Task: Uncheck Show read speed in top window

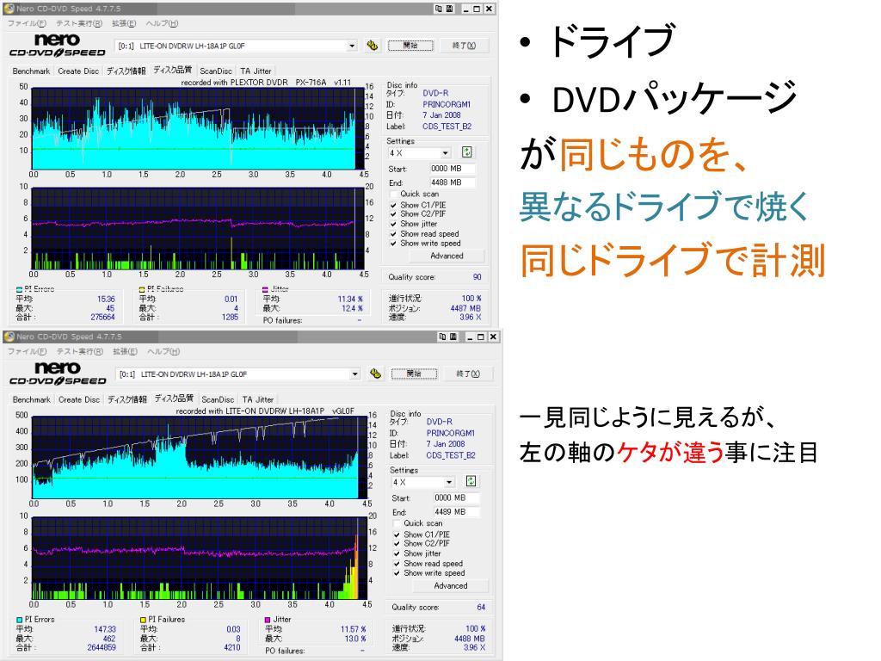Action: point(393,234)
